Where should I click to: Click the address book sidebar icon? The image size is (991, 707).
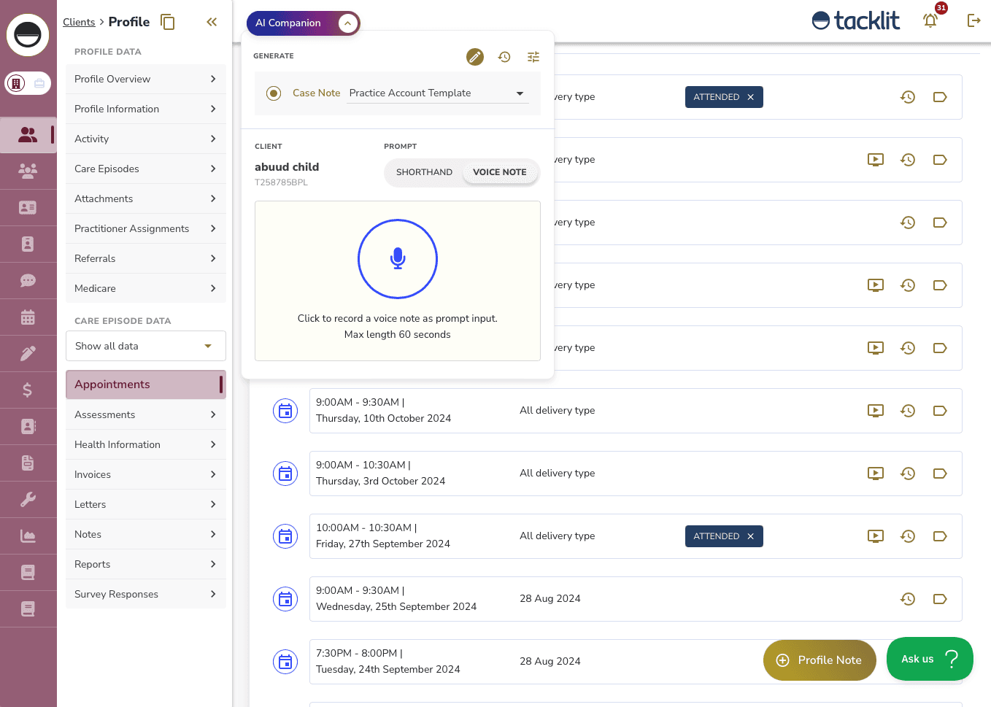click(x=28, y=426)
